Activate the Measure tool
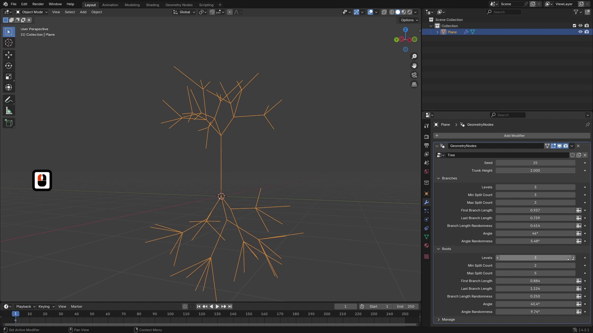This screenshot has height=333, width=593. pos(8,110)
